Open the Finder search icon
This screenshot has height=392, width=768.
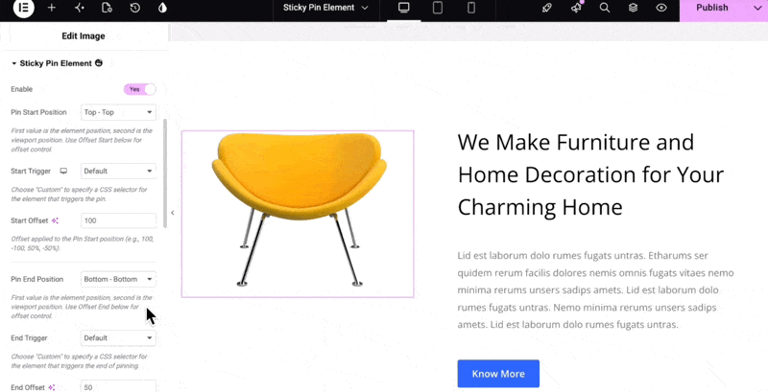(605, 8)
